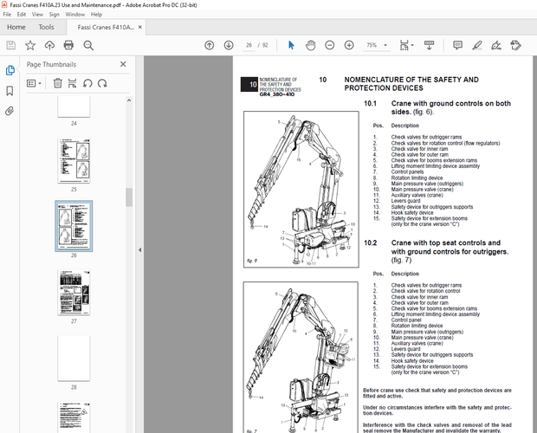The width and height of the screenshot is (537, 433).
Task: Add the document to starred files
Action: tap(30, 45)
